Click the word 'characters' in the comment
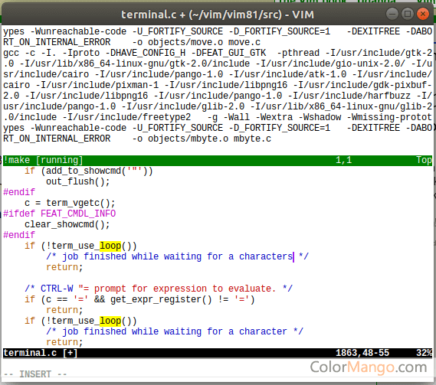 pos(266,256)
